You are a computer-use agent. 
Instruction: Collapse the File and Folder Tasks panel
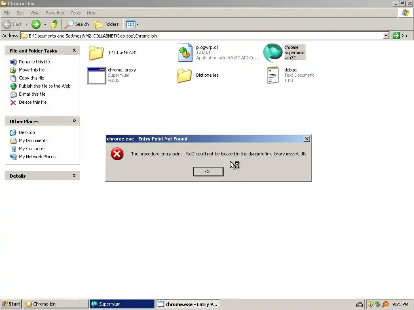pos(74,50)
